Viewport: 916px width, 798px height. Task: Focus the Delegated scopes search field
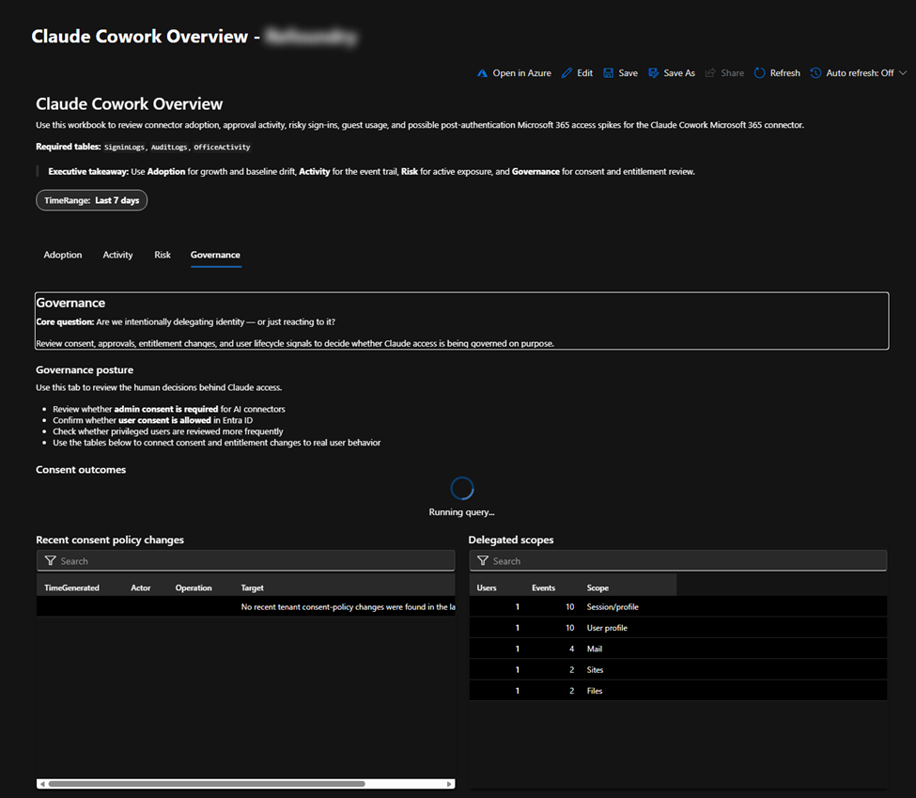click(686, 561)
